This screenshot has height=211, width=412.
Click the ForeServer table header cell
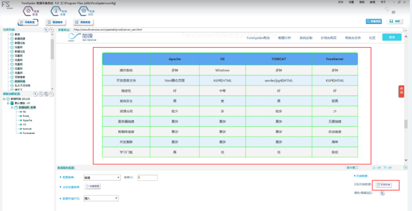click(335, 59)
